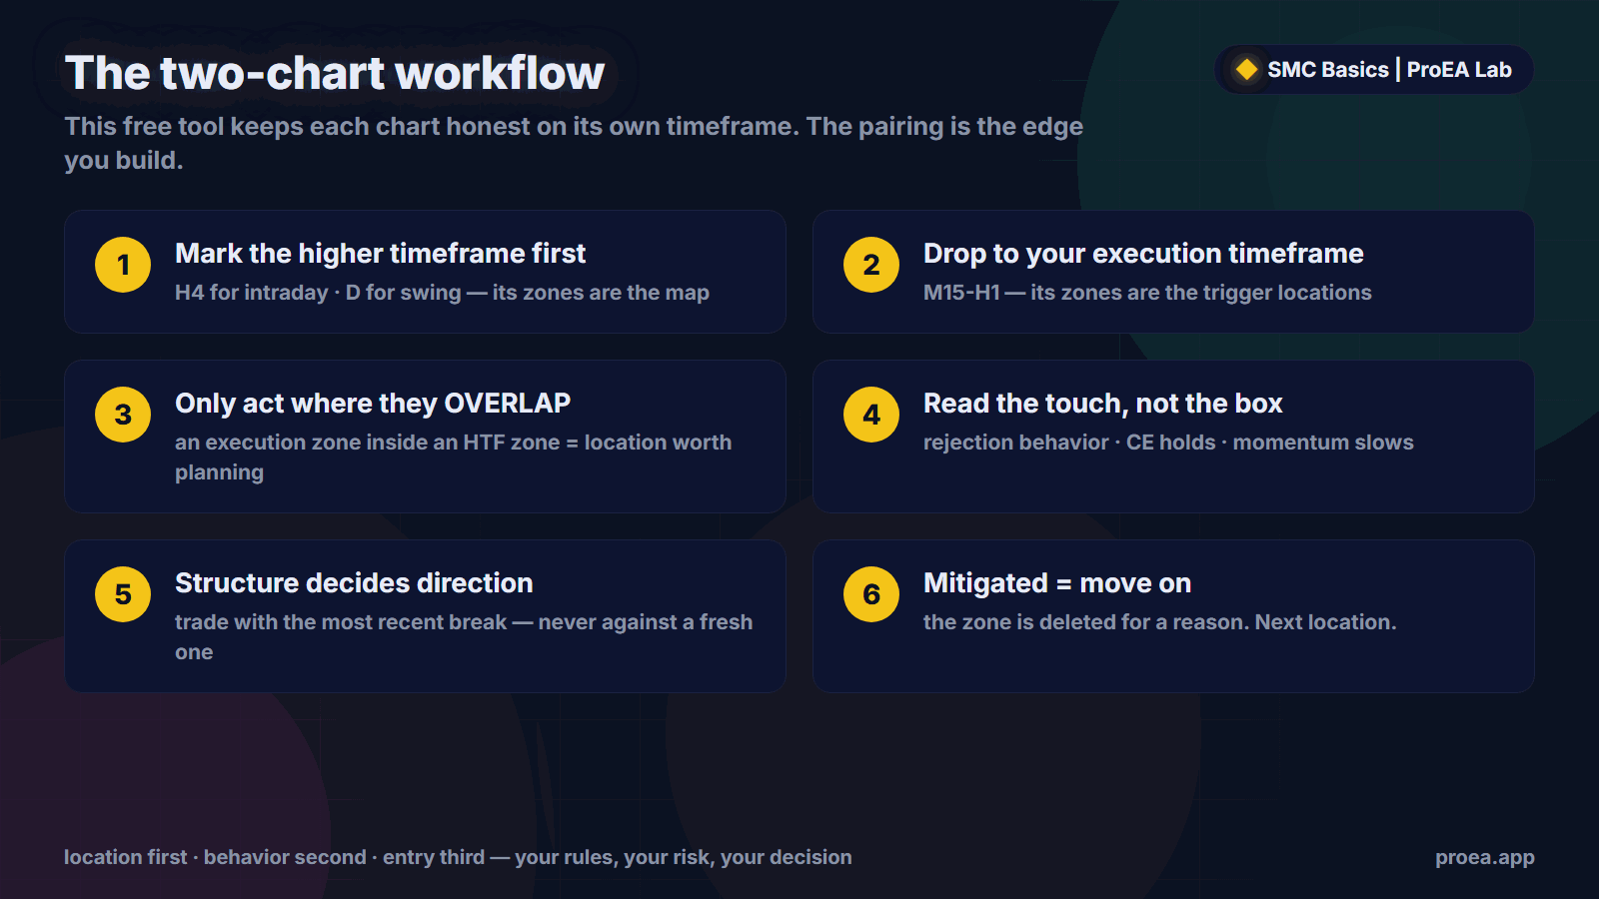Click 'Structure decides direction' heading
Viewport: 1599px width, 899px height.
[354, 583]
